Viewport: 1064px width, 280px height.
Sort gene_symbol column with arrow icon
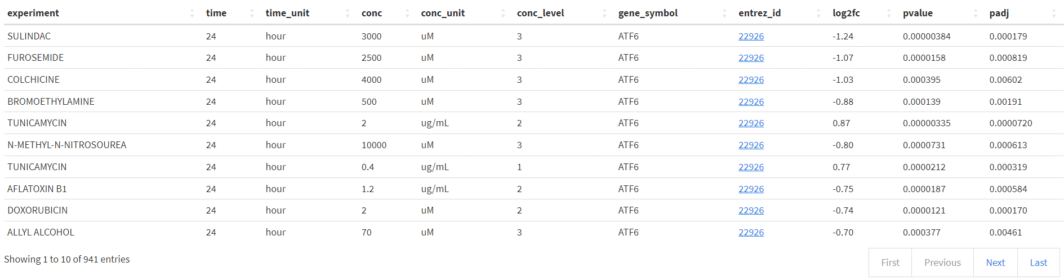point(724,13)
